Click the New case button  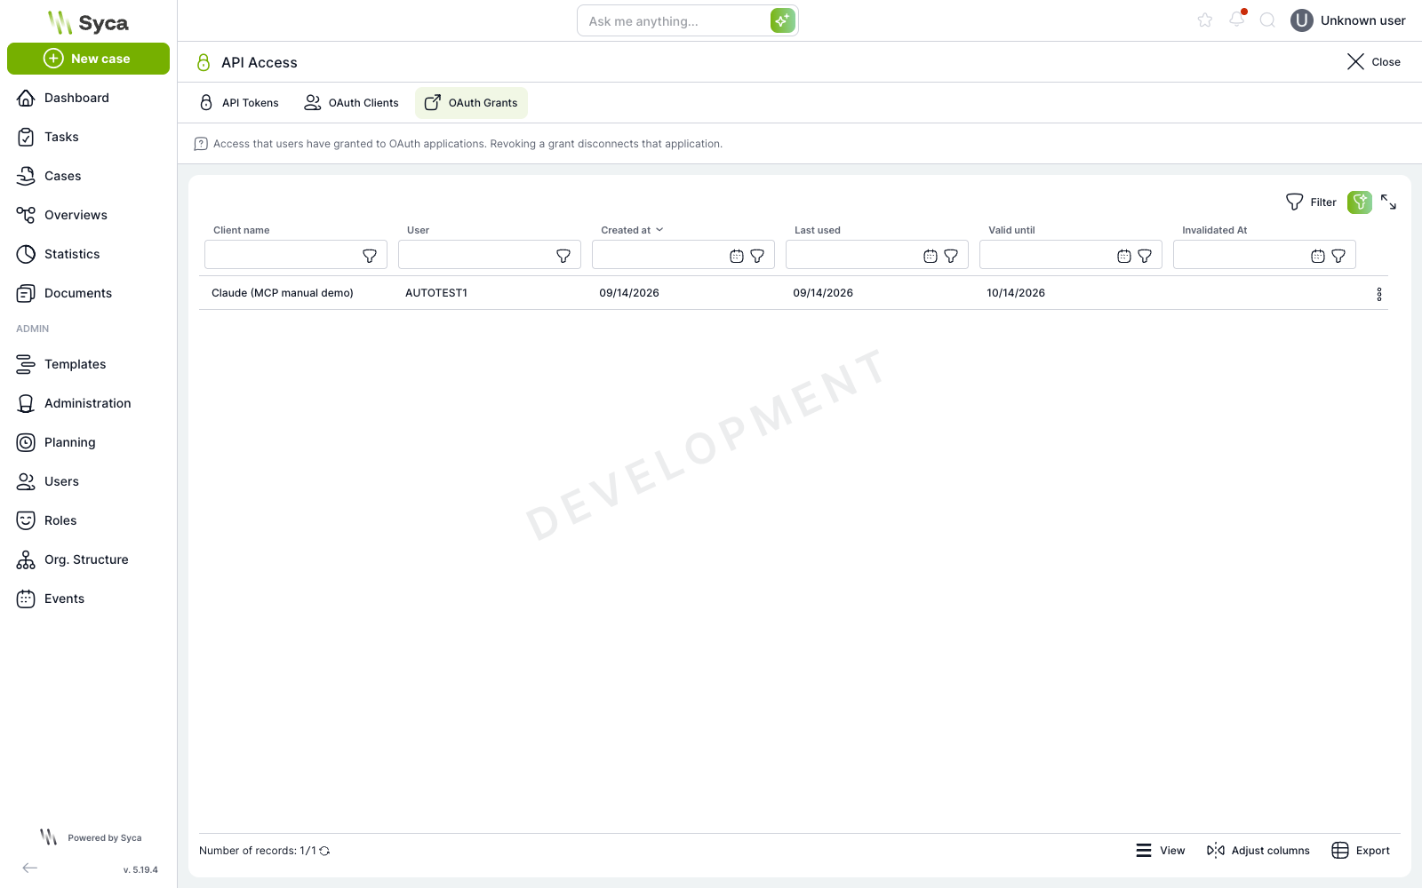88,59
